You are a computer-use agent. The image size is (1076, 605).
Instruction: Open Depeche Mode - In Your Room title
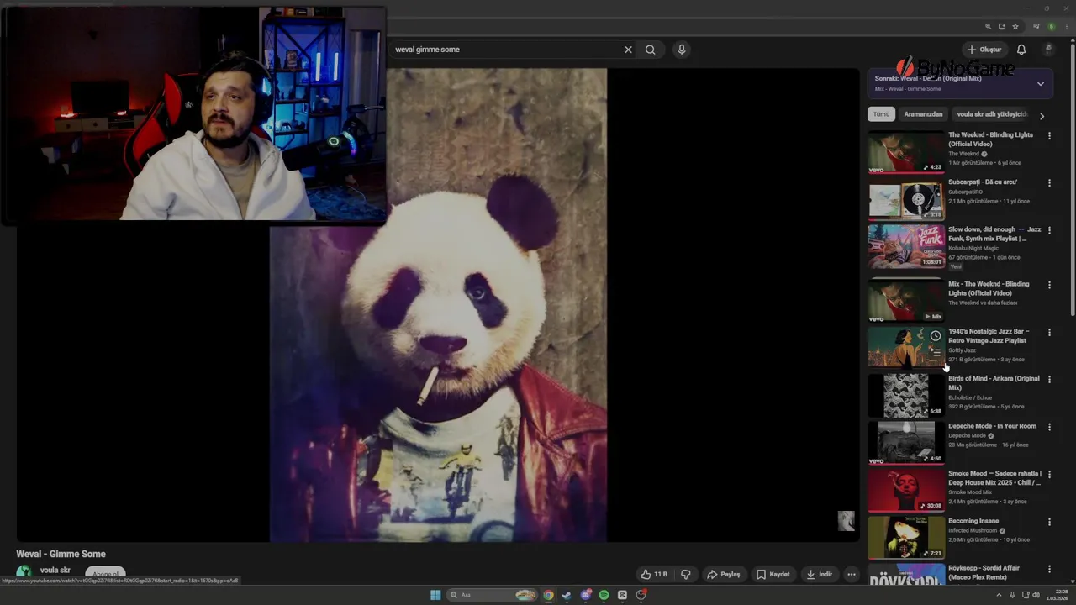[992, 426]
